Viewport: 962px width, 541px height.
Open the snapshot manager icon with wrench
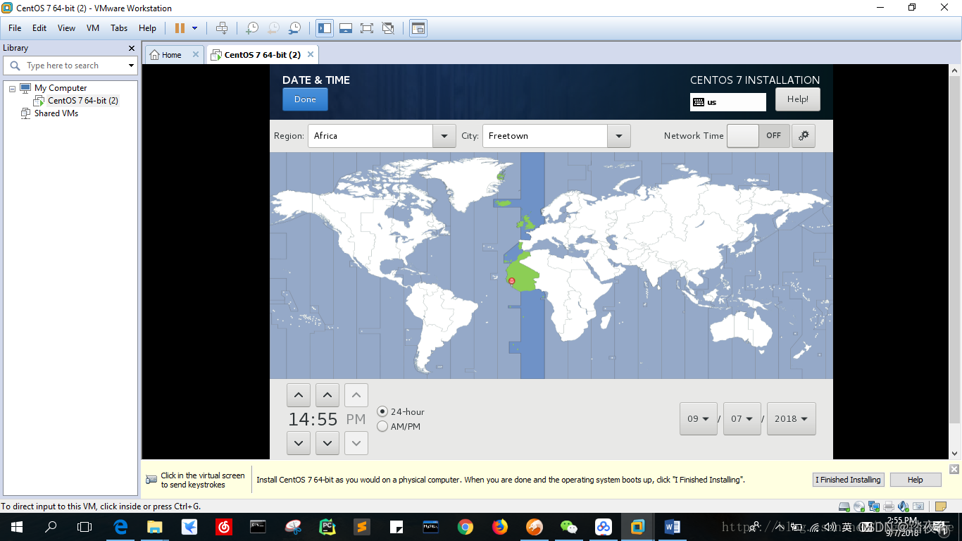coord(295,28)
